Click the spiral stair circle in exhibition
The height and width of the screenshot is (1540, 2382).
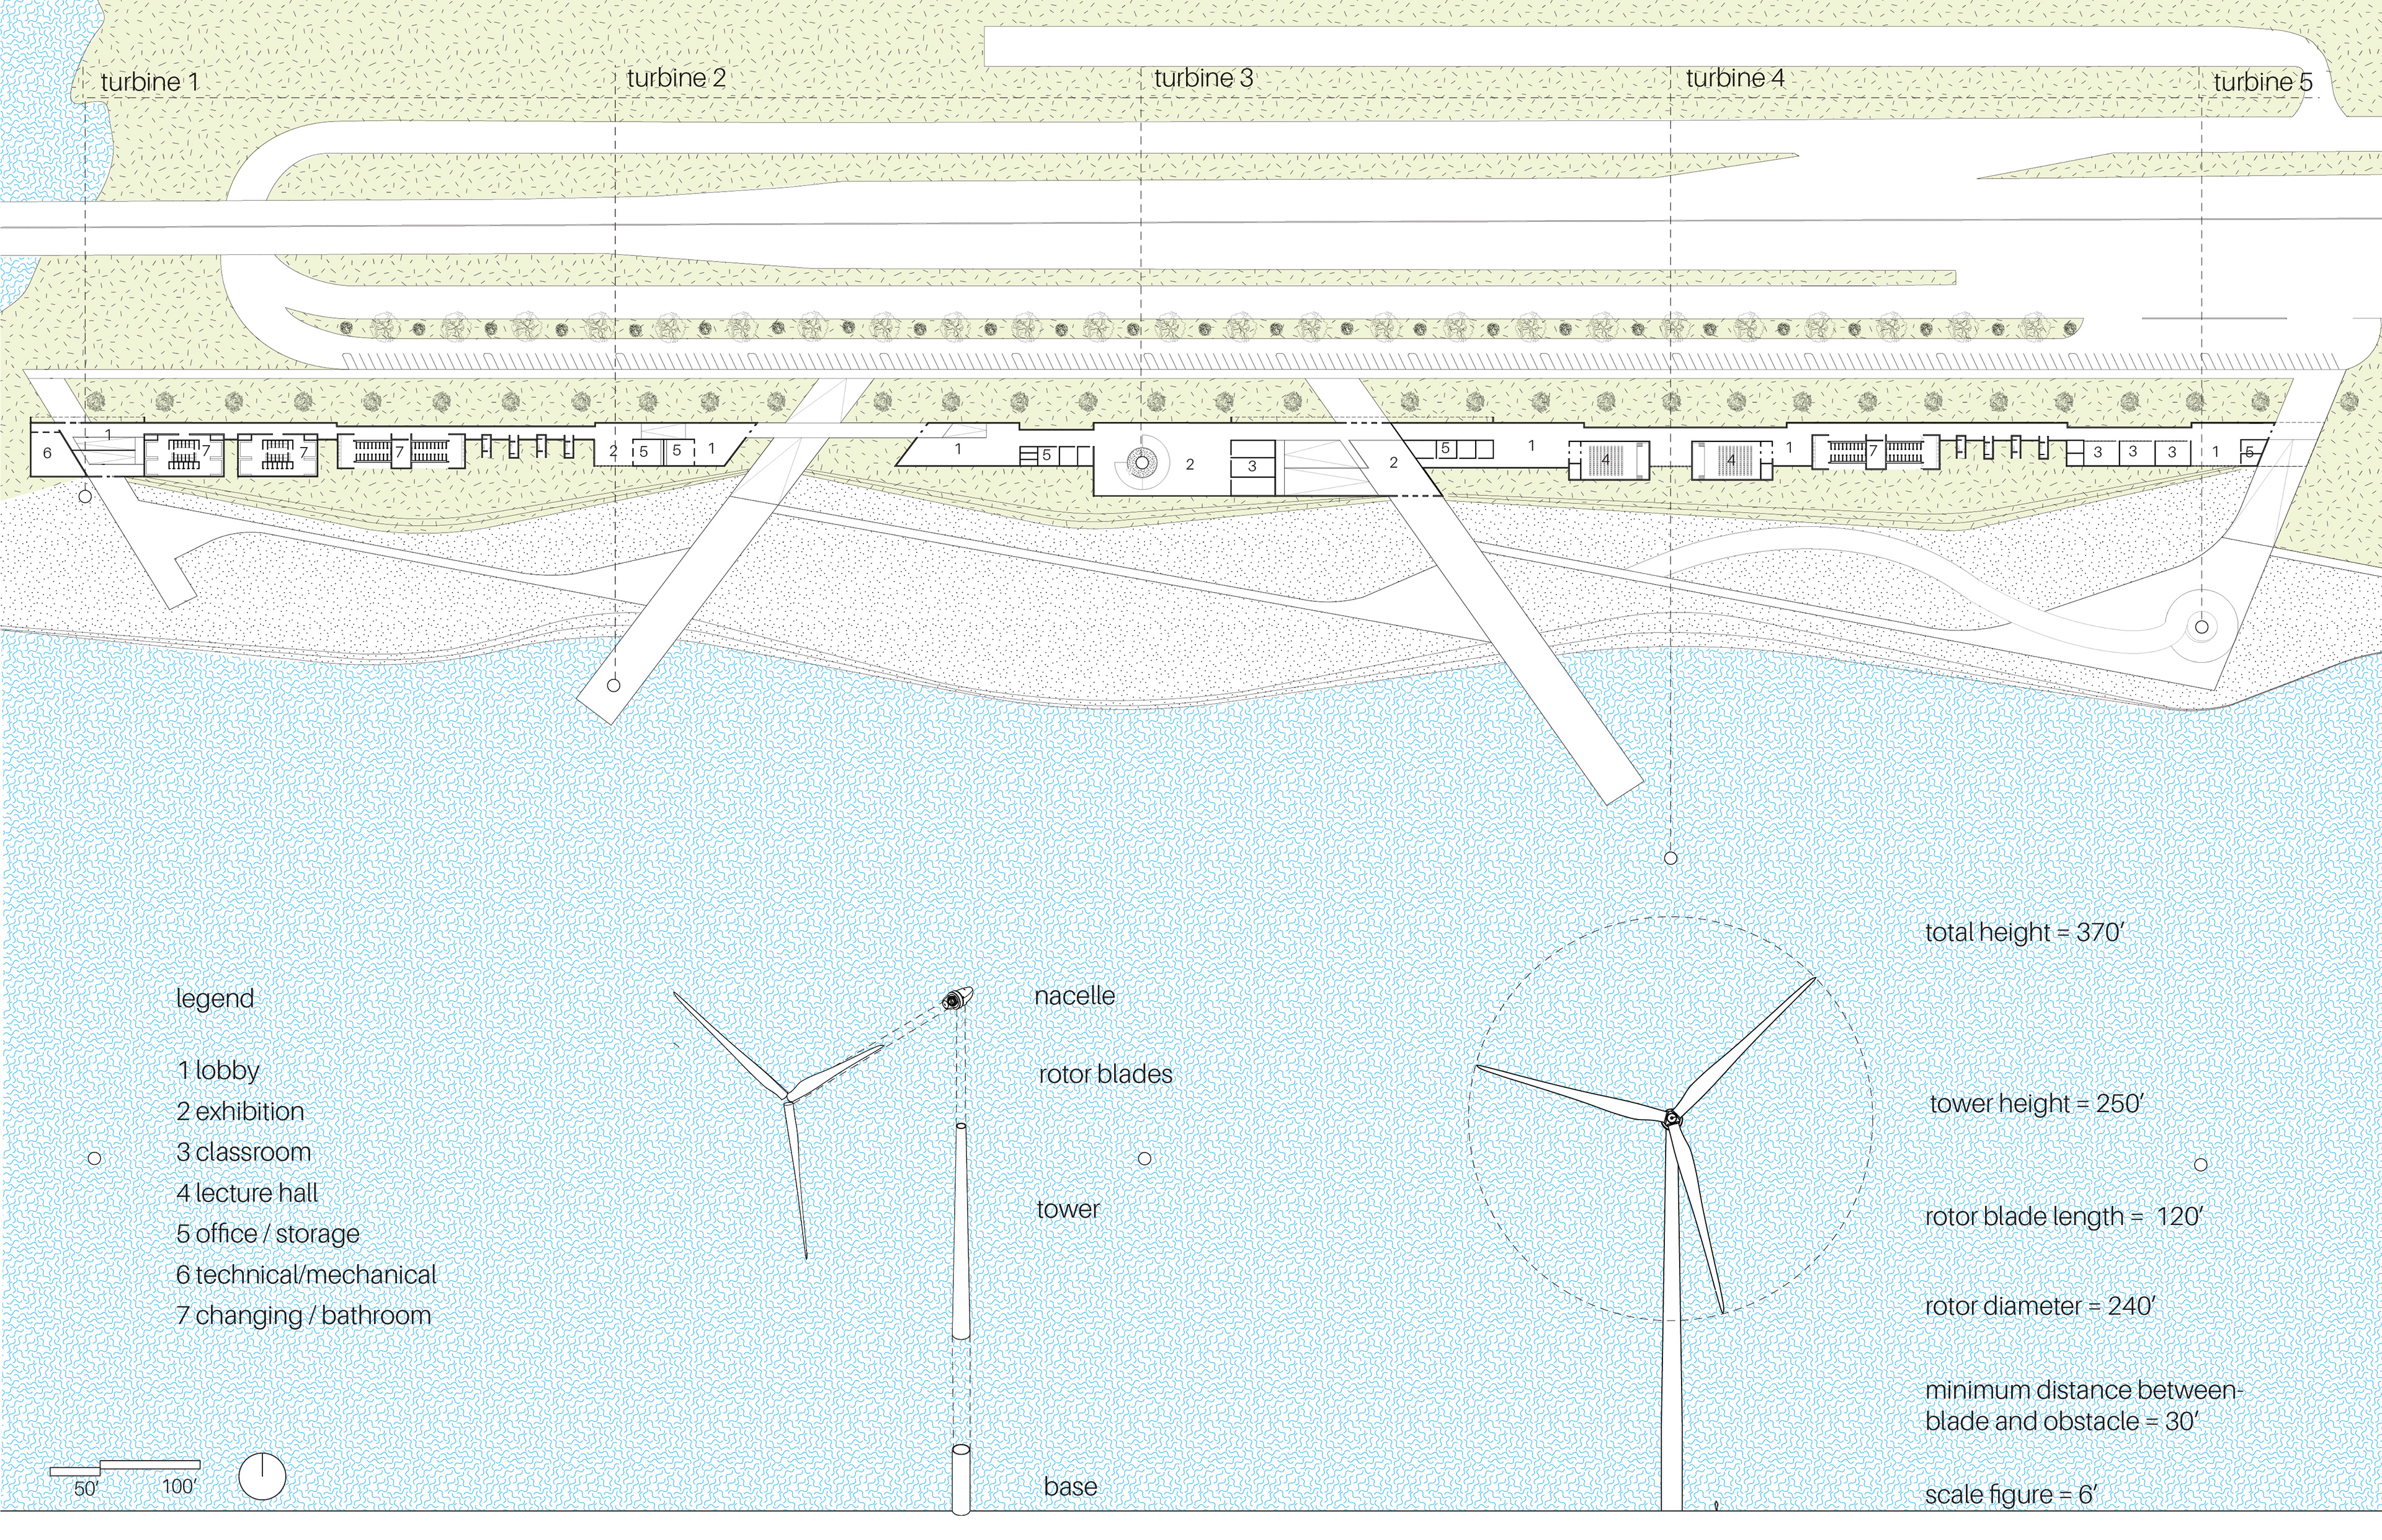[1141, 463]
